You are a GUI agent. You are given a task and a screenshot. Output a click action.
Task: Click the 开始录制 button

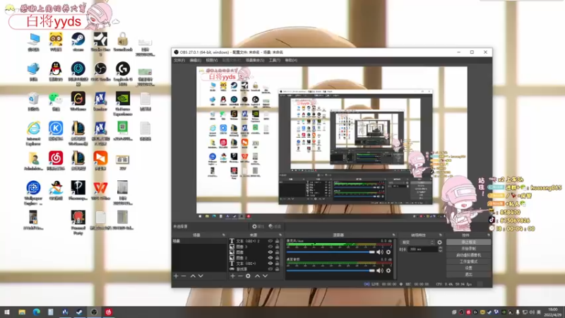pyautogui.click(x=468, y=249)
